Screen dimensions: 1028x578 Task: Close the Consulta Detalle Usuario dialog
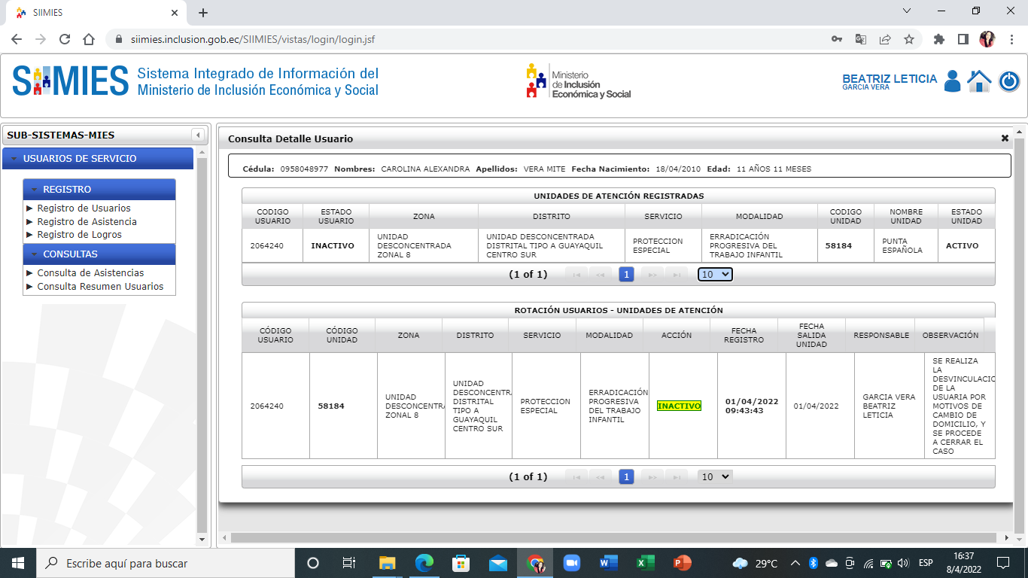pyautogui.click(x=1005, y=138)
